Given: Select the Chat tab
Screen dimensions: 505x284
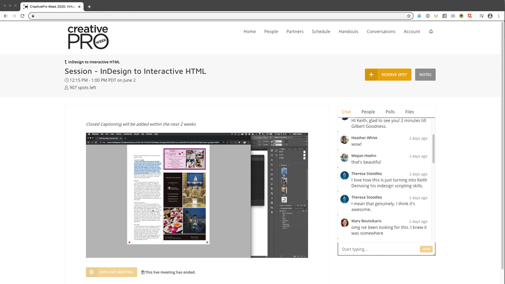Looking at the screenshot, I should [x=346, y=112].
